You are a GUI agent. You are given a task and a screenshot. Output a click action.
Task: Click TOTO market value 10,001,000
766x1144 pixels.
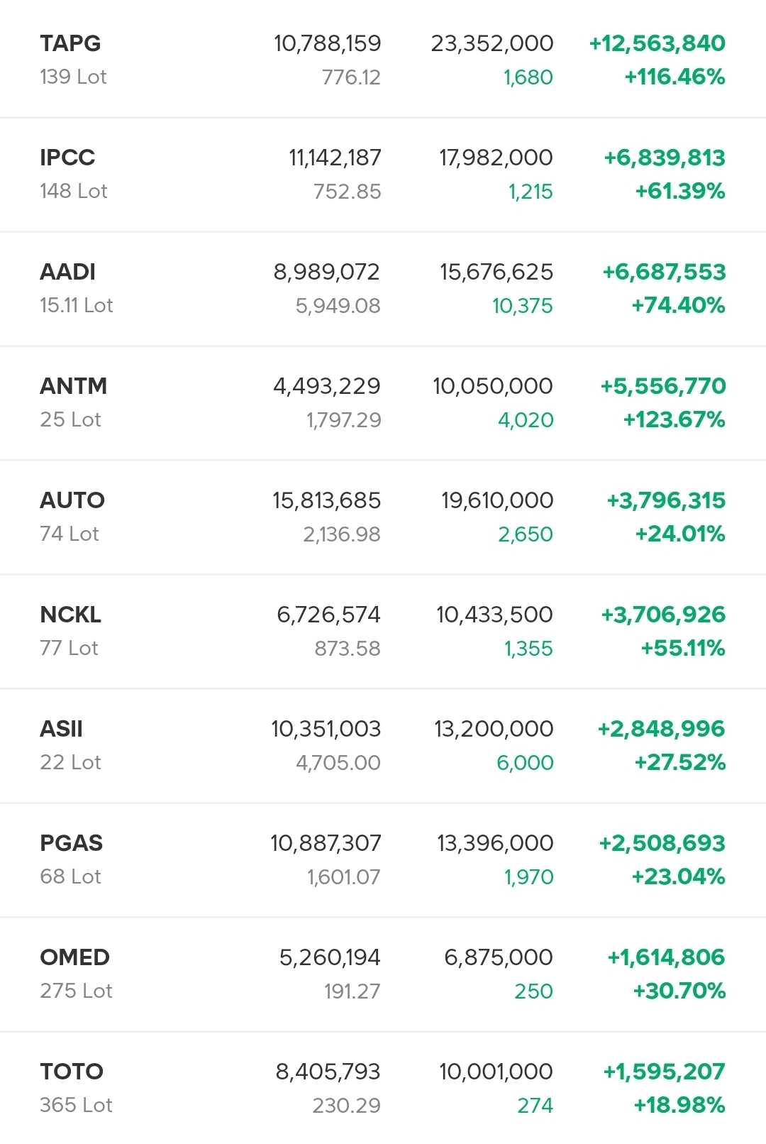click(496, 1072)
